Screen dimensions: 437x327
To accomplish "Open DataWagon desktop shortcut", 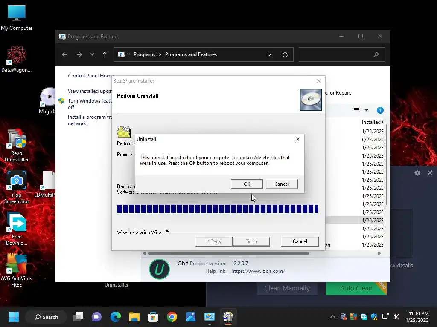I will point(17,59).
